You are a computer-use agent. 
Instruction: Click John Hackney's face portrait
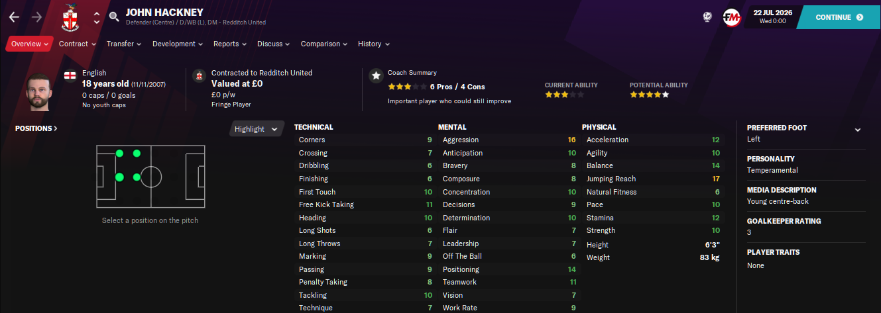pyautogui.click(x=39, y=91)
